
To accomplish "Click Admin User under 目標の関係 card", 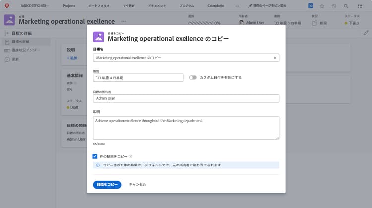I will pyautogui.click(x=76, y=139).
